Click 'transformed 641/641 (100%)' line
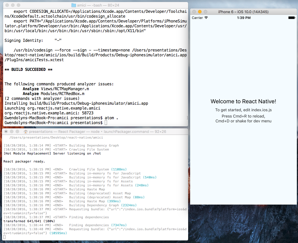Screen dimensions: 298x243 [29, 221]
